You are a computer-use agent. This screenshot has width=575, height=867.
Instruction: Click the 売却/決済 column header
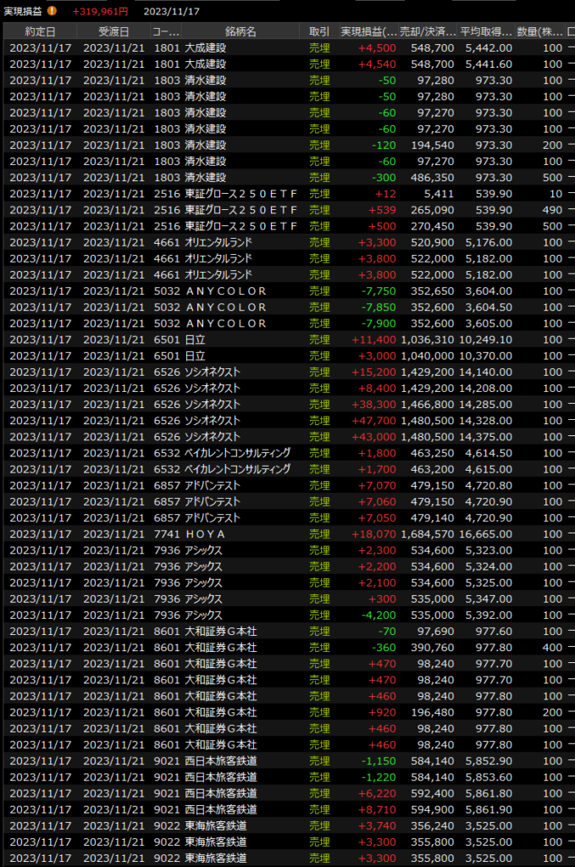(428, 31)
